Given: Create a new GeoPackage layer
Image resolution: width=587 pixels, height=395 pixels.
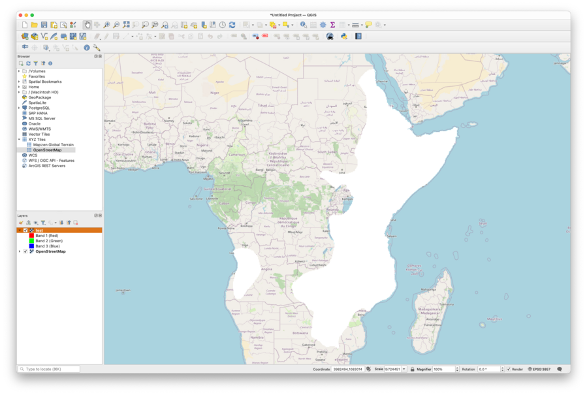Looking at the screenshot, I should click(x=35, y=37).
